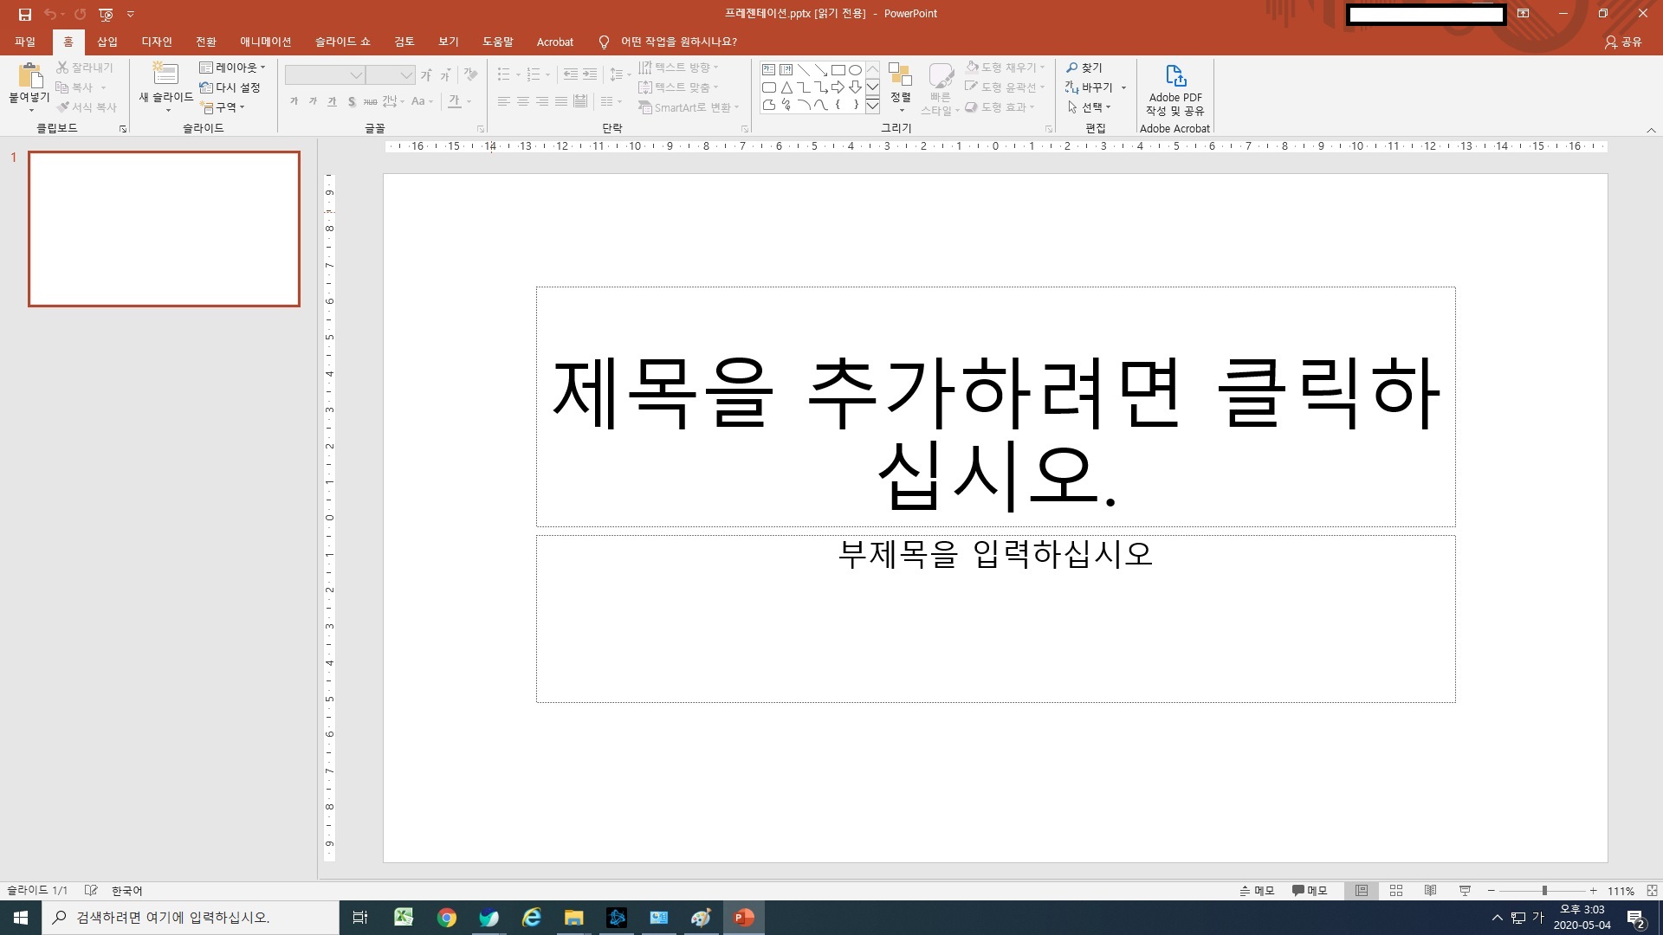Click the Arrange (정렬) icon
The width and height of the screenshot is (1663, 935).
(x=900, y=78)
